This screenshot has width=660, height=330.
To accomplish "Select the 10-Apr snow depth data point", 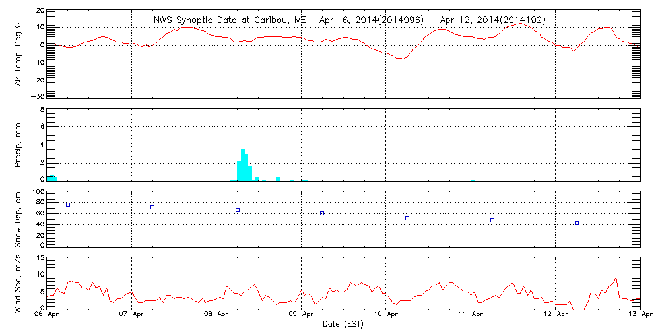I will pos(407,218).
